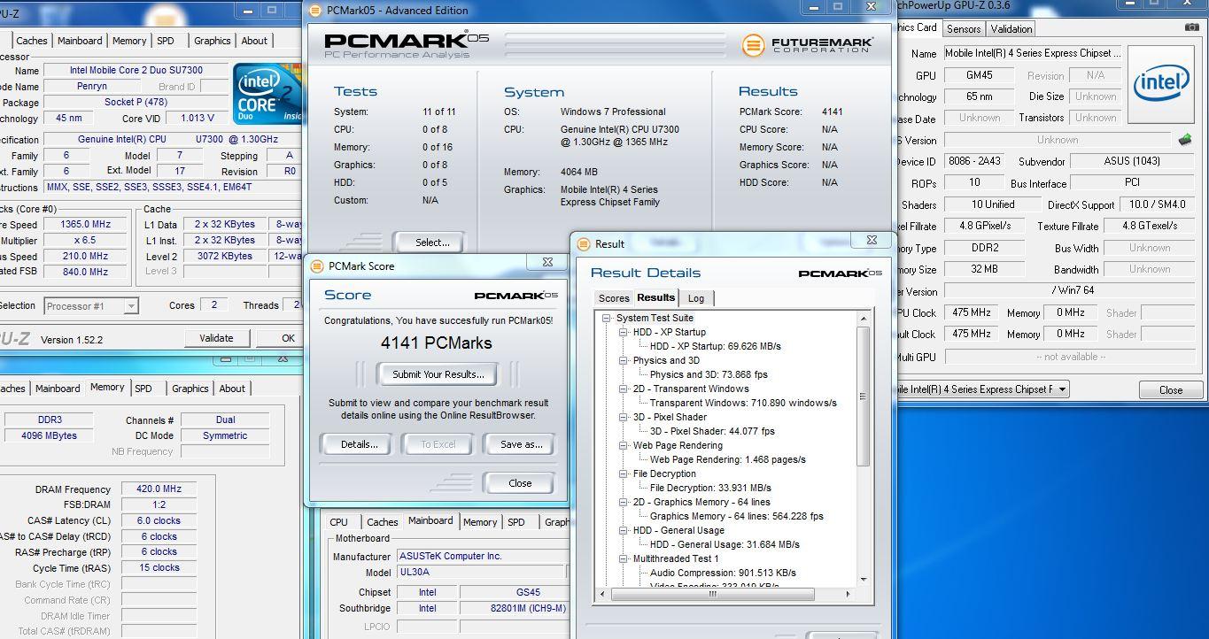Viewport: 1209px width, 639px height.
Task: Select the '3D - Pixel Shader: 44.077 fps' row
Action: click(x=712, y=431)
